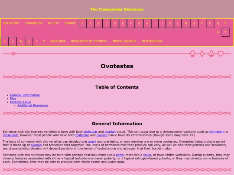Viewport: 234px width, 175px height.
Task: Open the CHANGELOG nav item
Action: 34,23
